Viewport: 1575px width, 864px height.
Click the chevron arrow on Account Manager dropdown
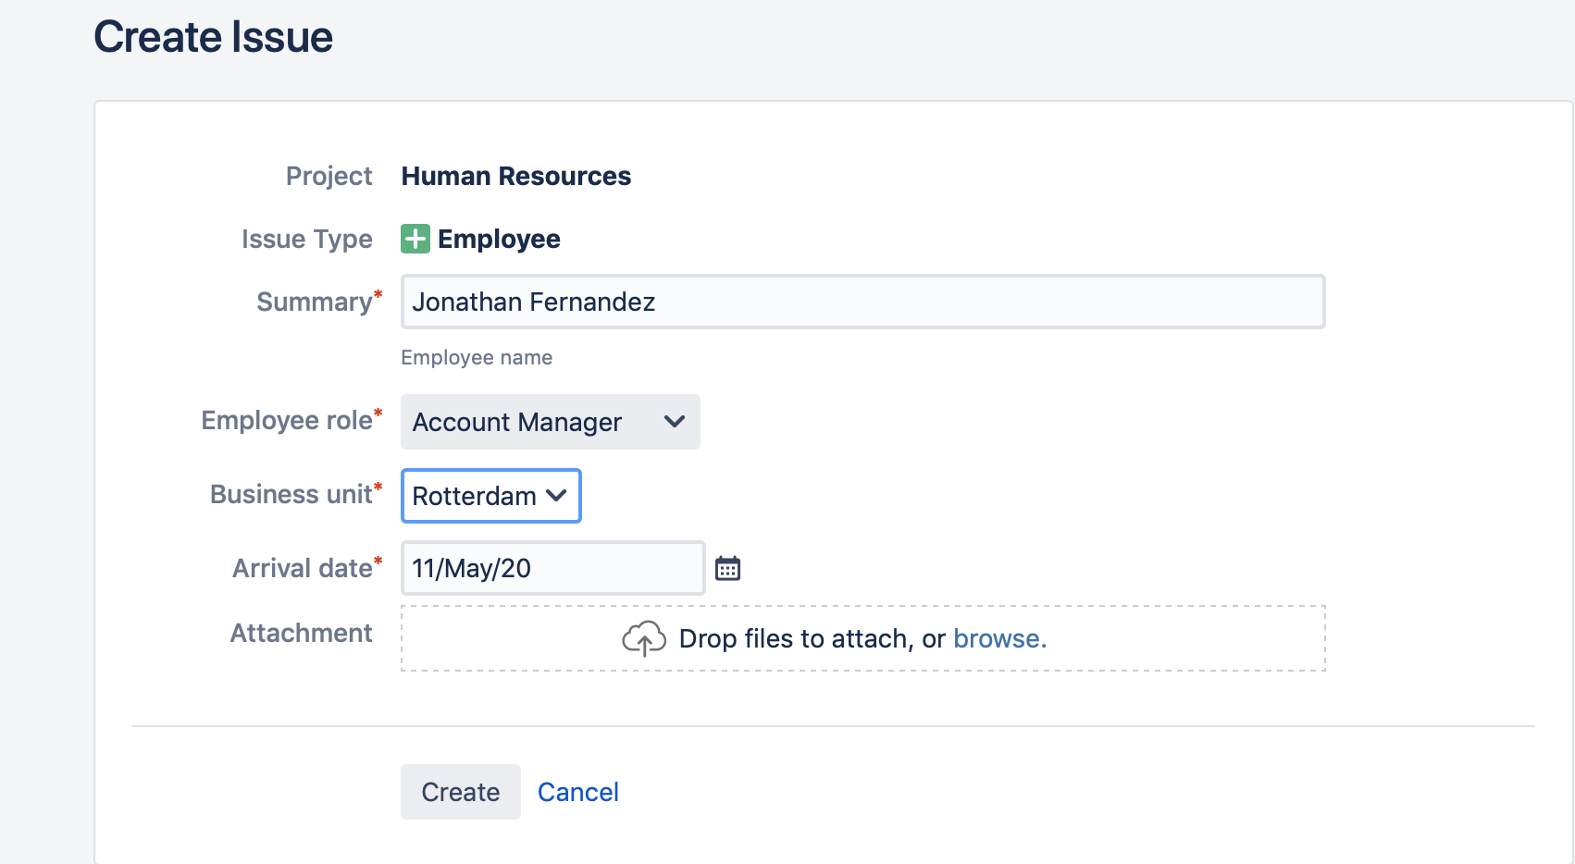tap(675, 422)
